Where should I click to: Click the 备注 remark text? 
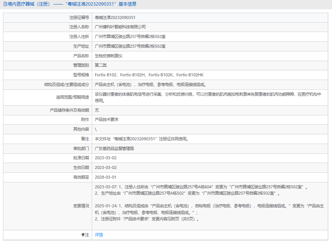141,139
